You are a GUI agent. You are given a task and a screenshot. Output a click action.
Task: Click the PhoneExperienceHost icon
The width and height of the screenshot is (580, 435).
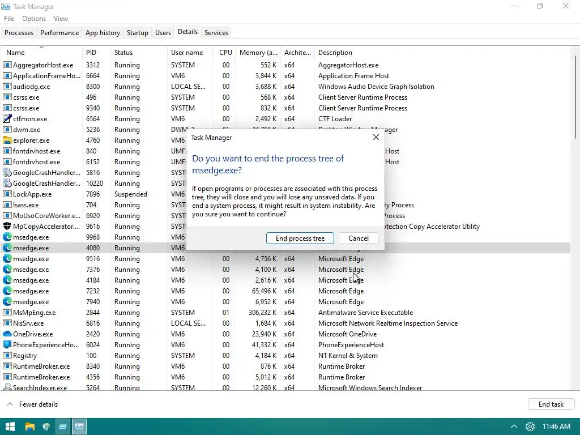(x=7, y=344)
